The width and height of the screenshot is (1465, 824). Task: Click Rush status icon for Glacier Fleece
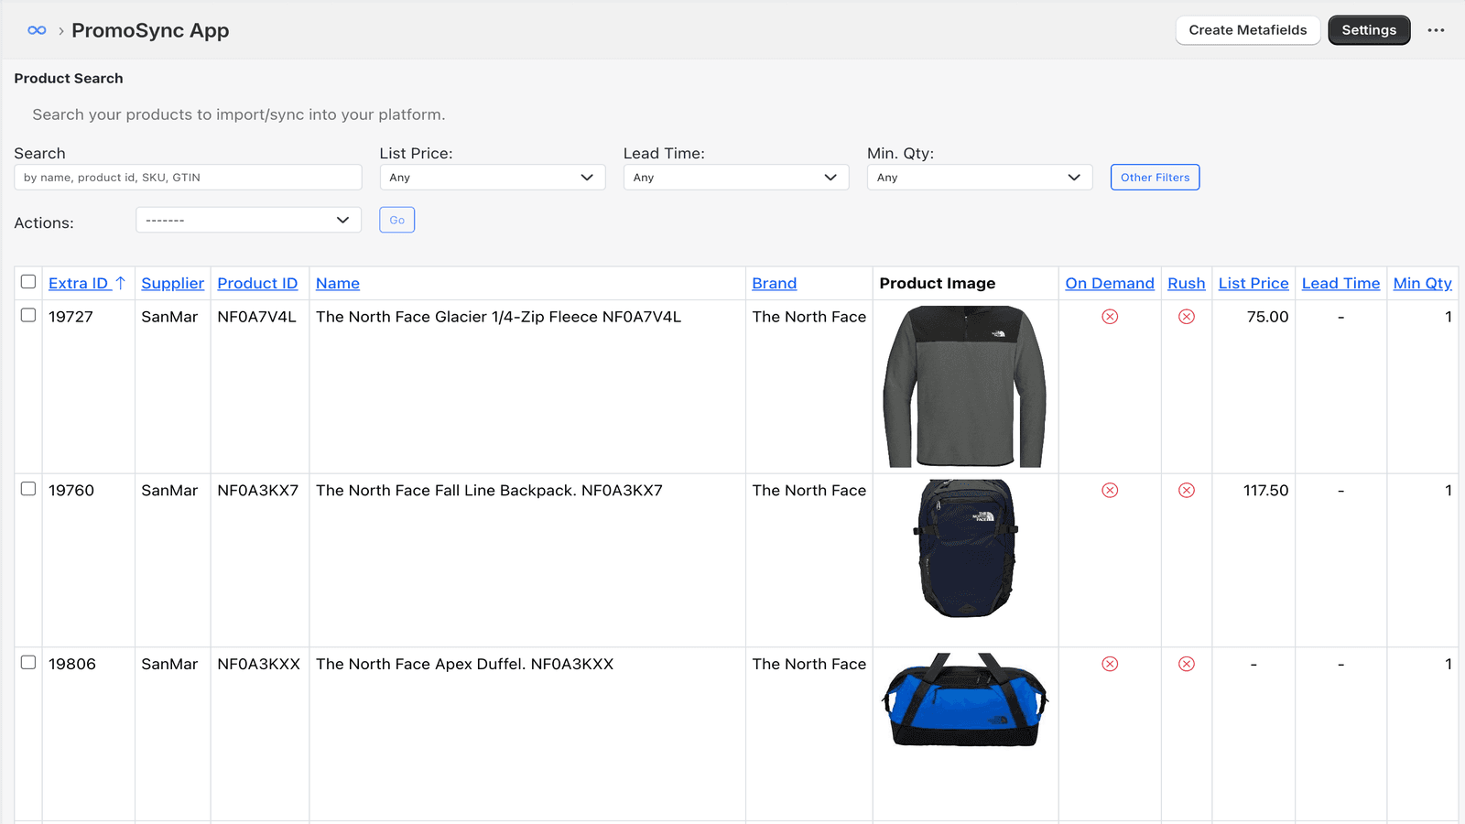click(1186, 317)
